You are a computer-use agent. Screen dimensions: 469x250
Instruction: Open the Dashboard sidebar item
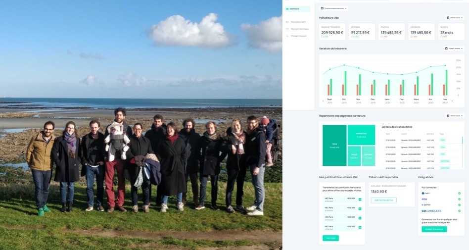coord(297,9)
